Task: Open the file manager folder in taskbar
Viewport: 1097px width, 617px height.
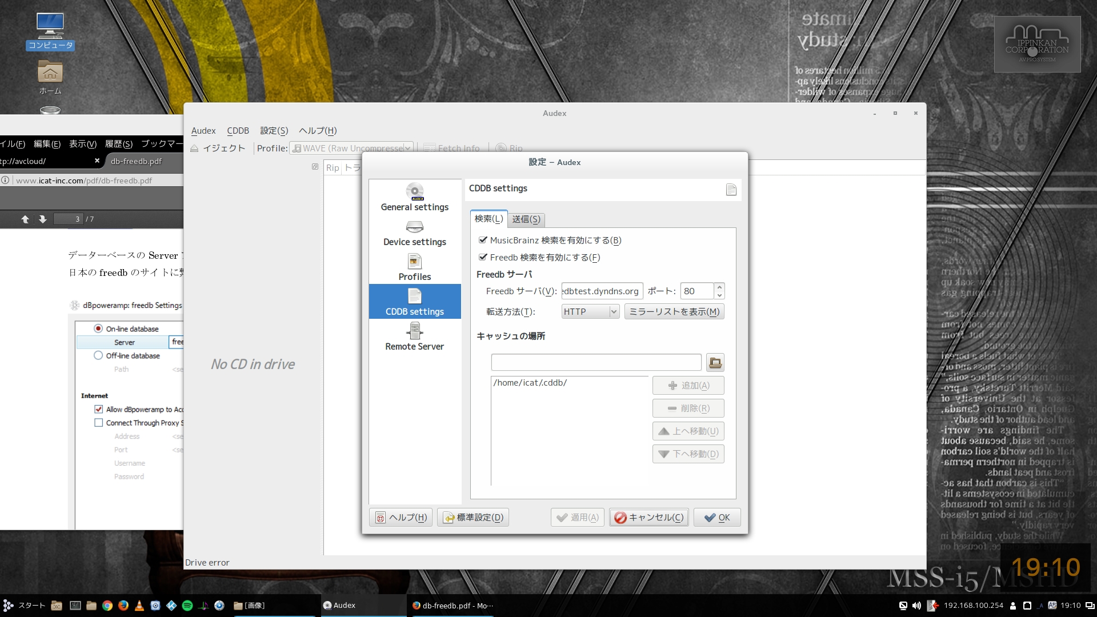Action: click(91, 606)
